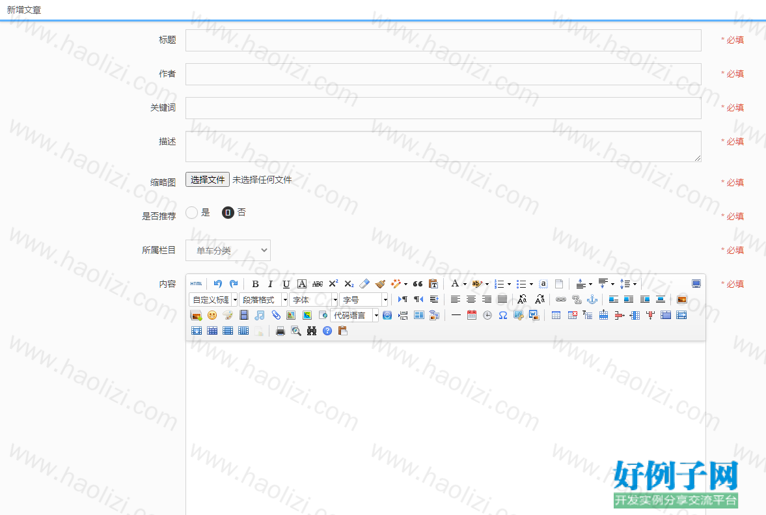Viewport: 766px width, 515px height.
Task: Click 选择文件 button for 缩略图
Action: pos(208,180)
